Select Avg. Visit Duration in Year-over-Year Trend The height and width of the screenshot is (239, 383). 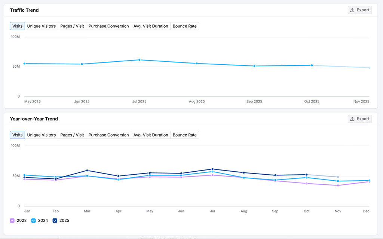151,135
